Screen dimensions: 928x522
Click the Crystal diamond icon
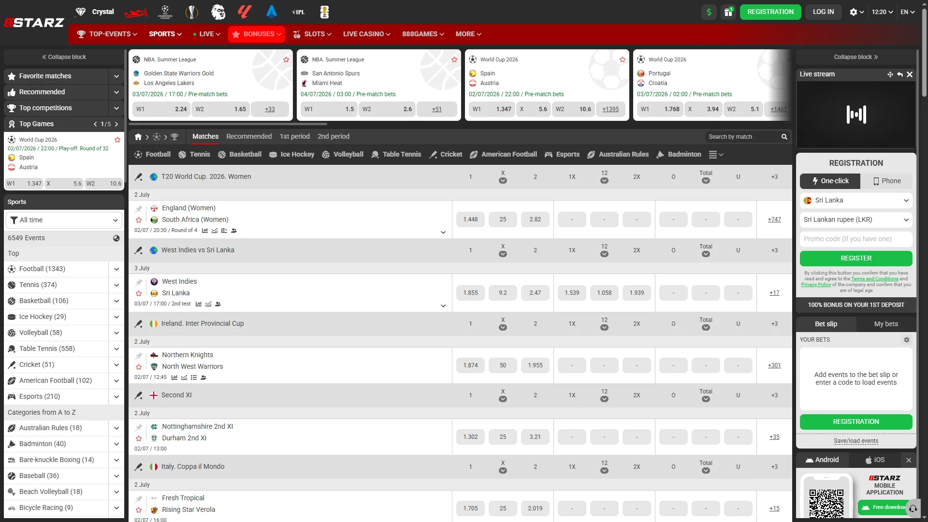pos(81,12)
